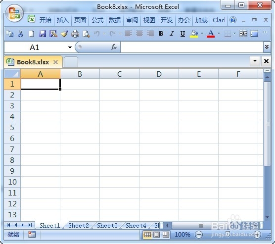Open the 插入 ribbon tab
This screenshot has width=275, height=244.
pyautogui.click(x=63, y=20)
